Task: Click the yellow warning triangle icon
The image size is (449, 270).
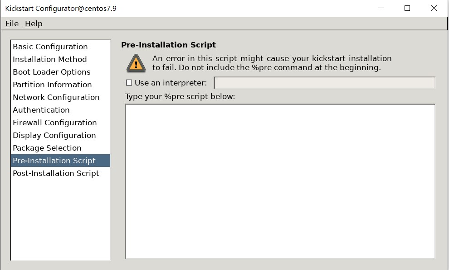Action: (136, 63)
